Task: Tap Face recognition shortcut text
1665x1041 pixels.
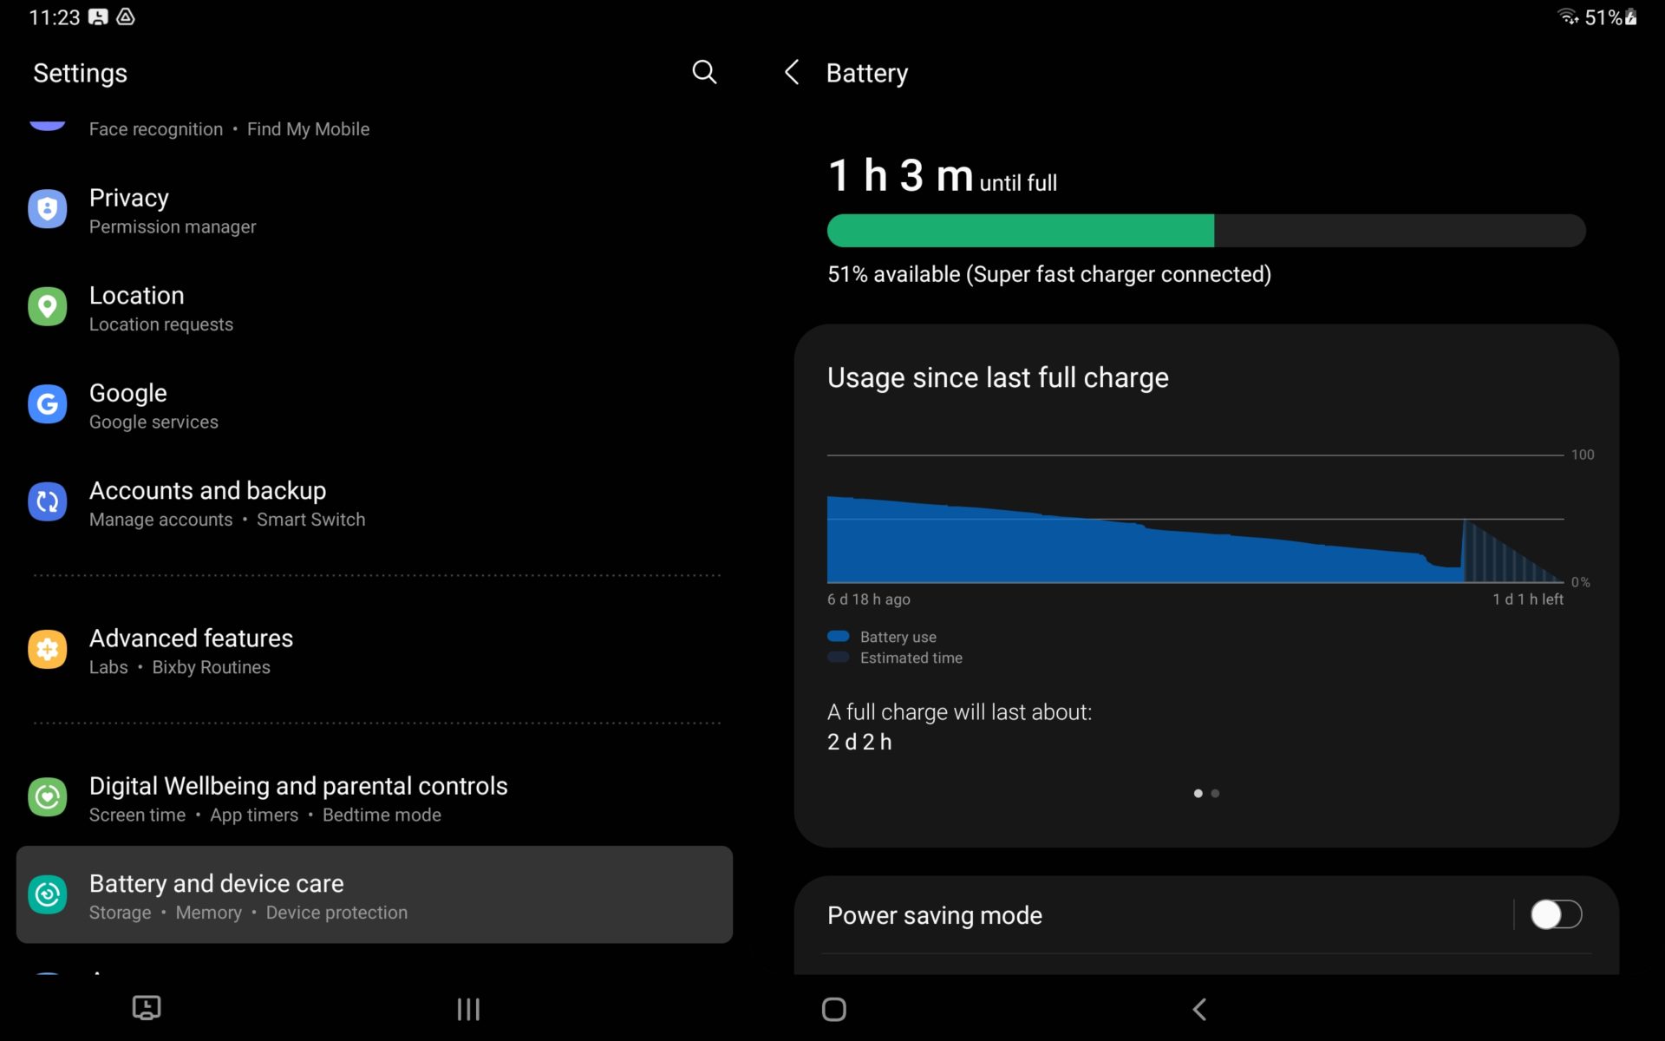Action: [x=156, y=129]
